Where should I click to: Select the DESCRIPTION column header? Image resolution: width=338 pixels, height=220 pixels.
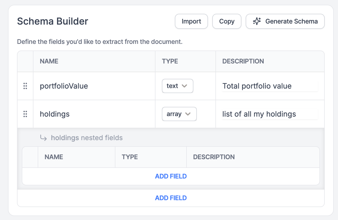coord(243,61)
